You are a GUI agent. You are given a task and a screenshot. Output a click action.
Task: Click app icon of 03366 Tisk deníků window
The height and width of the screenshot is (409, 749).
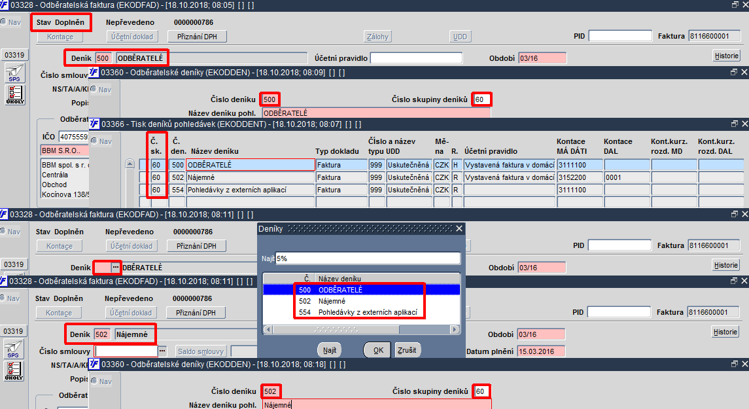[x=94, y=124]
